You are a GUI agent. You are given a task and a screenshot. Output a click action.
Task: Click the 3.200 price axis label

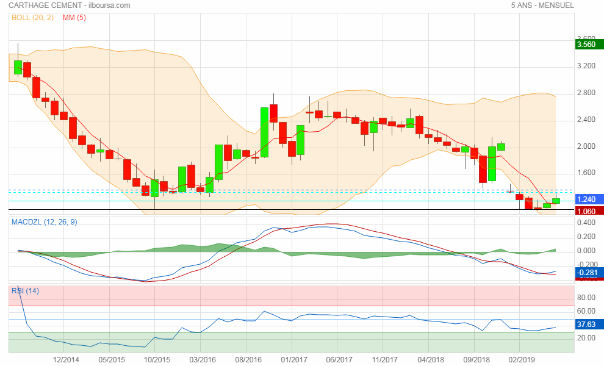586,66
